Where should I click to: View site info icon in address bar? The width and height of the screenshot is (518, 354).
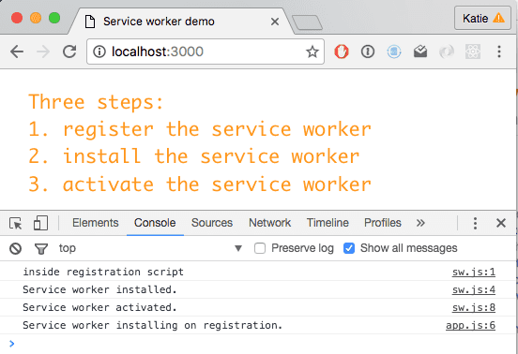pos(99,52)
